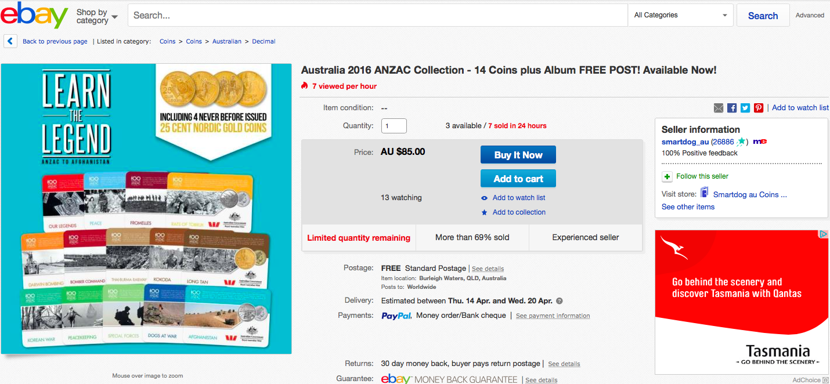Open the All Categories dropdown
This screenshot has width=830, height=384.
pyautogui.click(x=680, y=15)
